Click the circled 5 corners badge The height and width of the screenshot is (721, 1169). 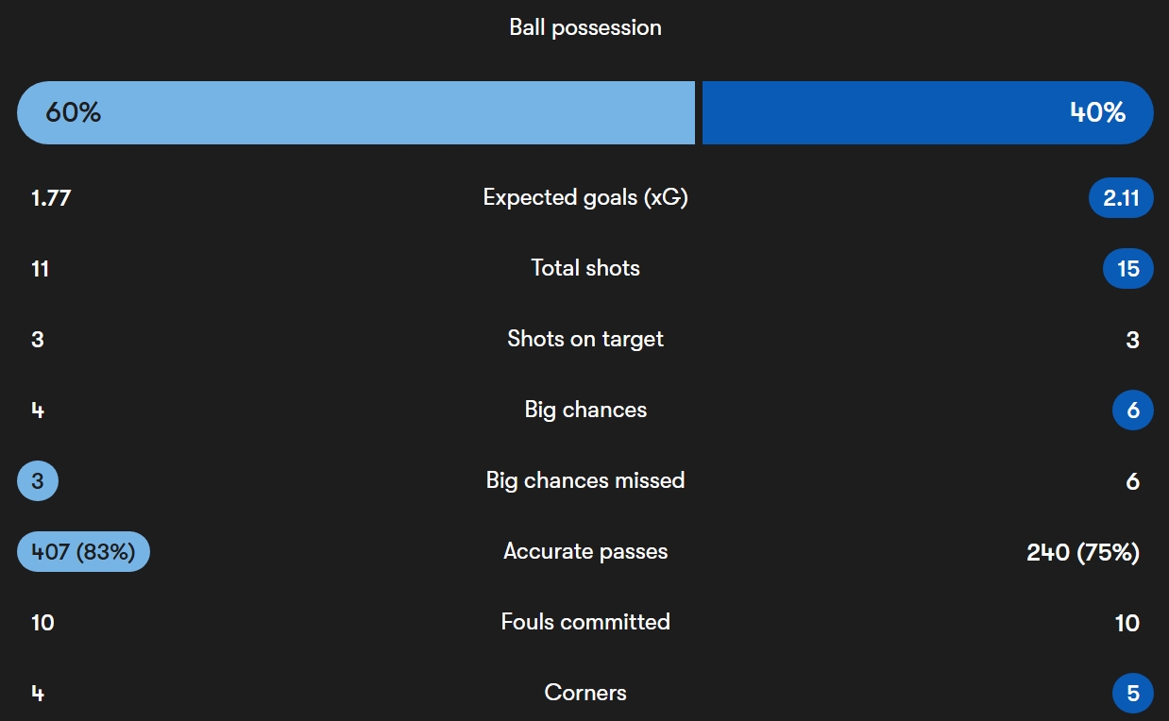click(x=1133, y=694)
